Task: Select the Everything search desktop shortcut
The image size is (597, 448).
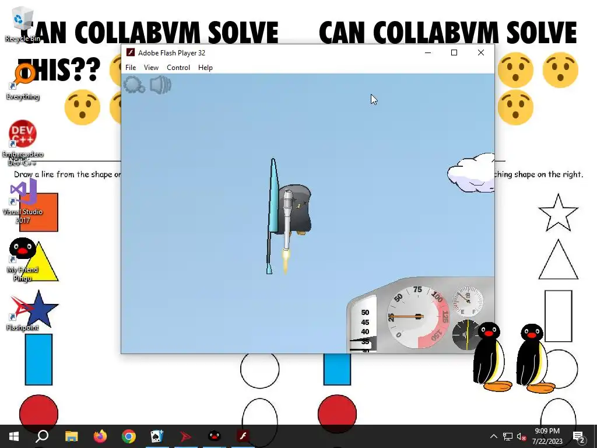Action: (x=23, y=82)
